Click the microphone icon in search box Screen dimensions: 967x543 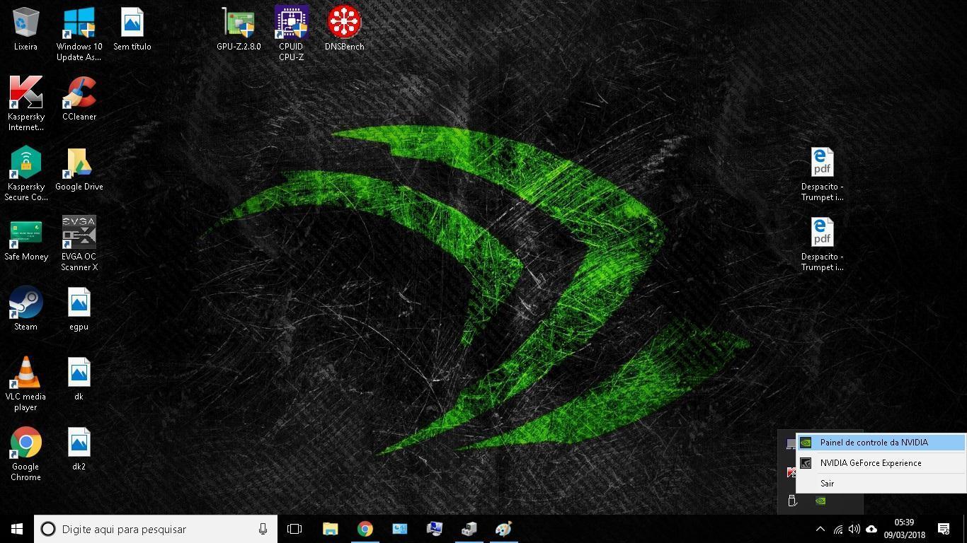(263, 529)
